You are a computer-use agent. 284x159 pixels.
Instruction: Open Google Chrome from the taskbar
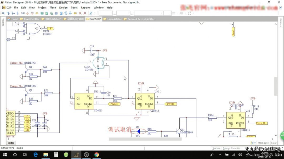click(x=97, y=155)
